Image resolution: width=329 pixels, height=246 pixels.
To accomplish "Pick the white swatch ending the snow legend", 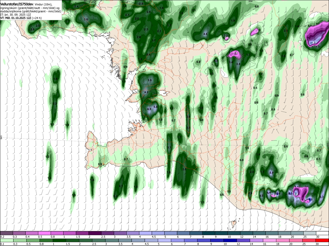I will [322, 233].
